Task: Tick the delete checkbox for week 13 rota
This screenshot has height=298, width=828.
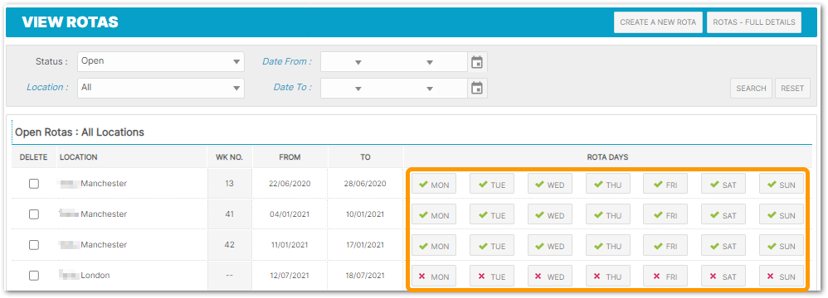Action: point(34,184)
